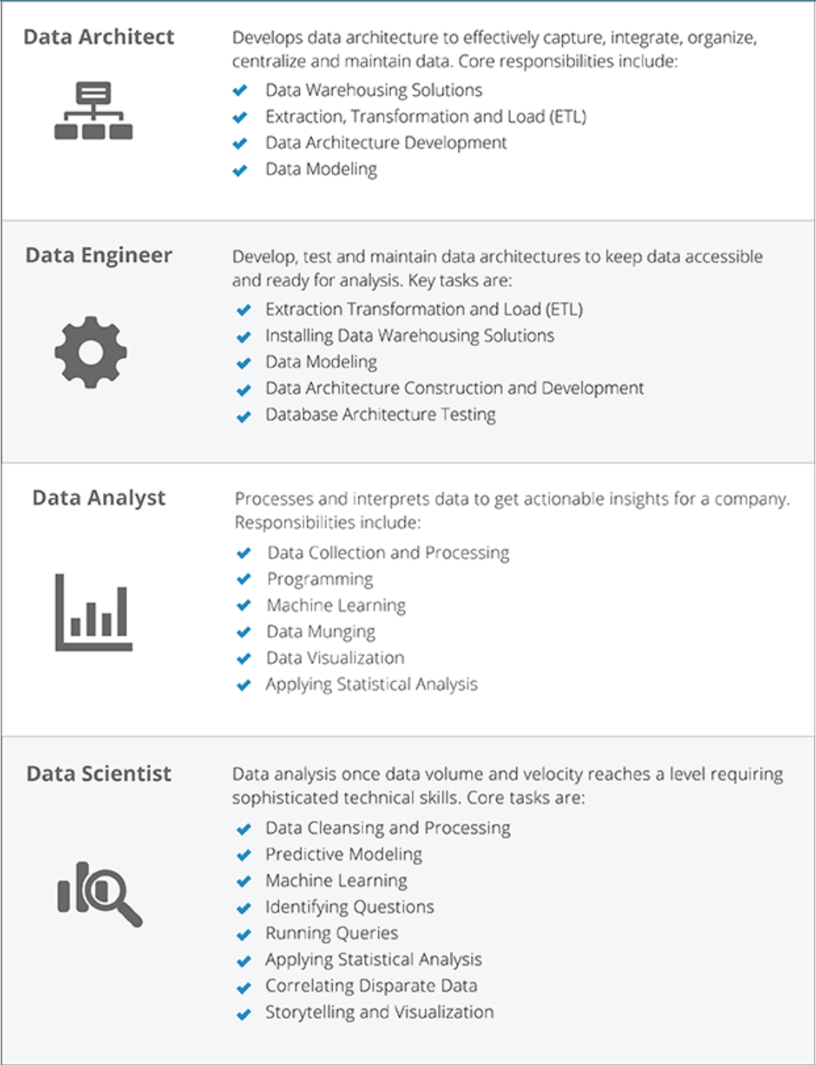Click the Data Scientist heading

pyautogui.click(x=99, y=774)
